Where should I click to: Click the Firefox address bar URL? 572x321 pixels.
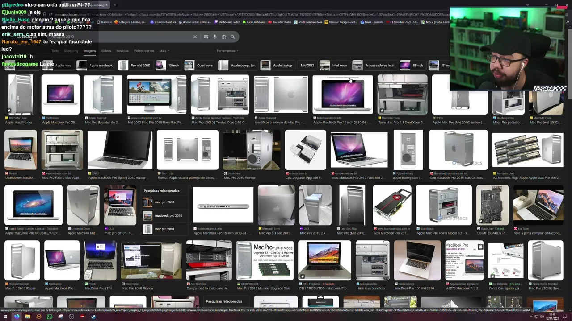(x=250, y=14)
